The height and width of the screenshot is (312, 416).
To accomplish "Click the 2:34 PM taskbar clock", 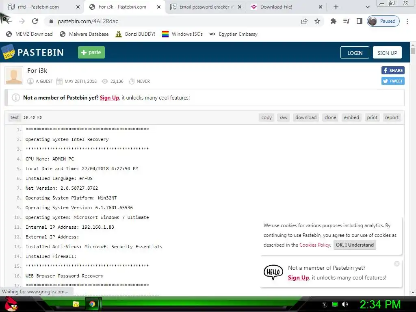I will (380, 305).
